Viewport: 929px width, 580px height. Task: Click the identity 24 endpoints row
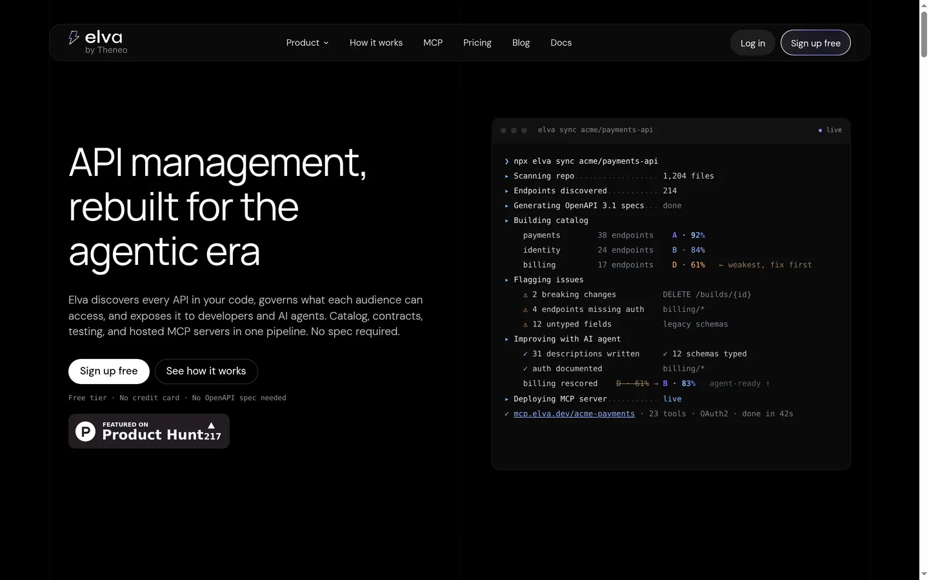point(614,250)
